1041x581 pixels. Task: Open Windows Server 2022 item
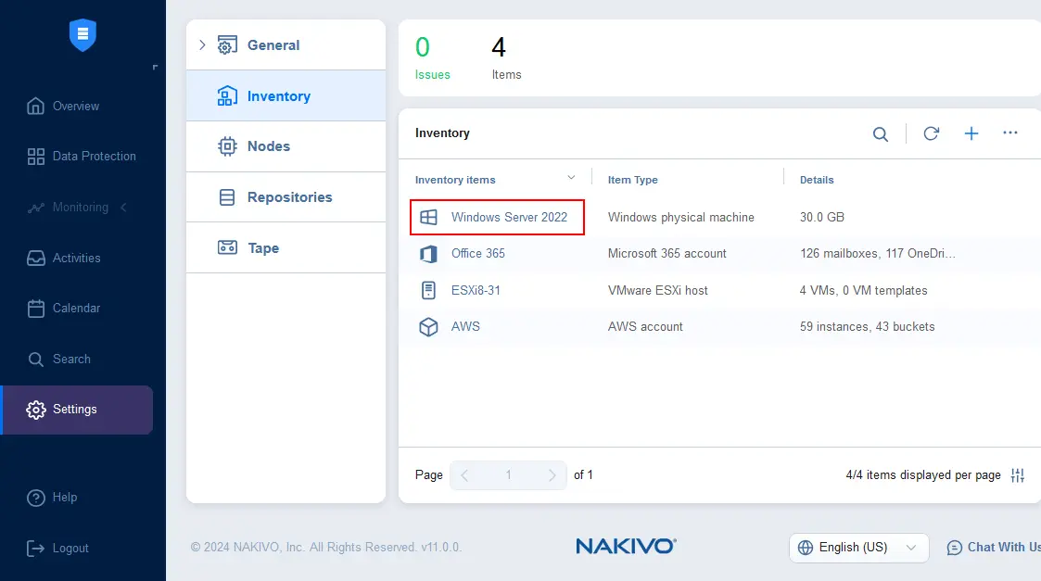pyautogui.click(x=509, y=217)
